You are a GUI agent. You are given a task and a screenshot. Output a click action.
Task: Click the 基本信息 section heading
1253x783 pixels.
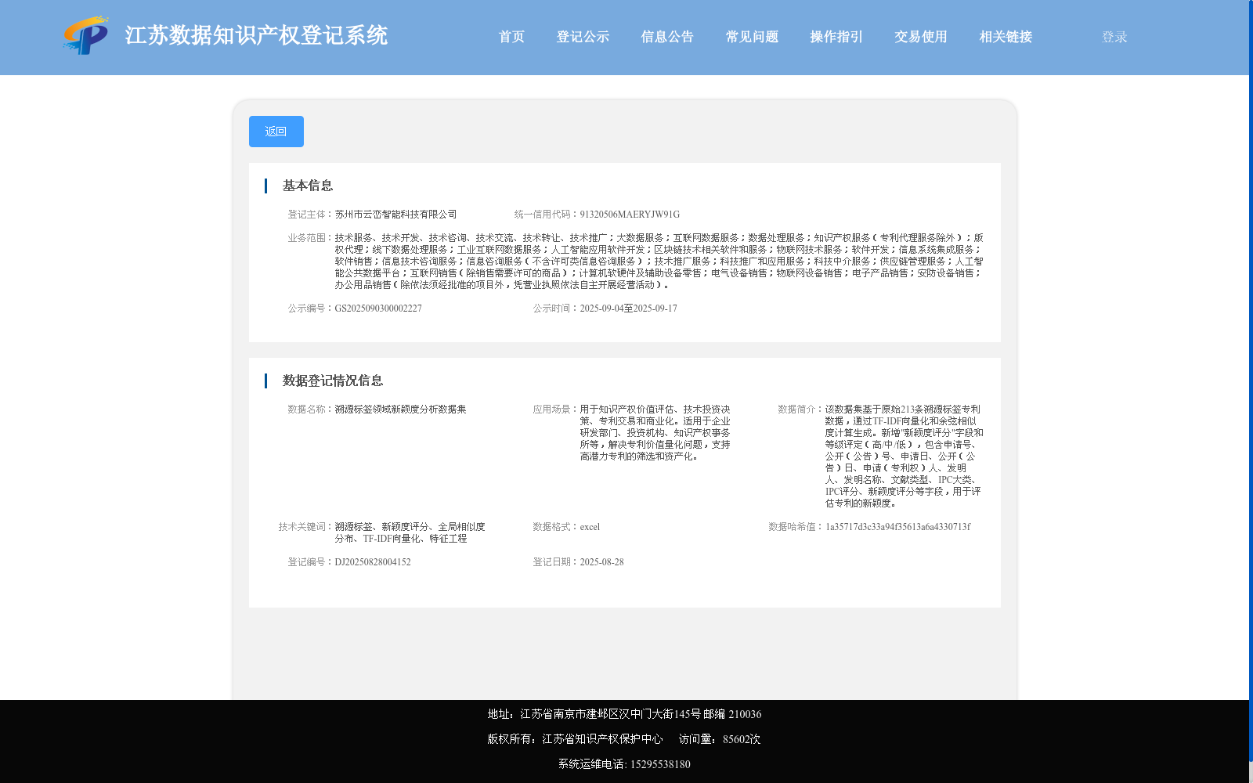pos(308,186)
